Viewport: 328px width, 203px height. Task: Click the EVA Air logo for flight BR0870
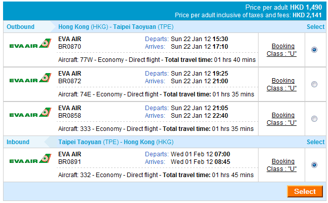(30, 45)
